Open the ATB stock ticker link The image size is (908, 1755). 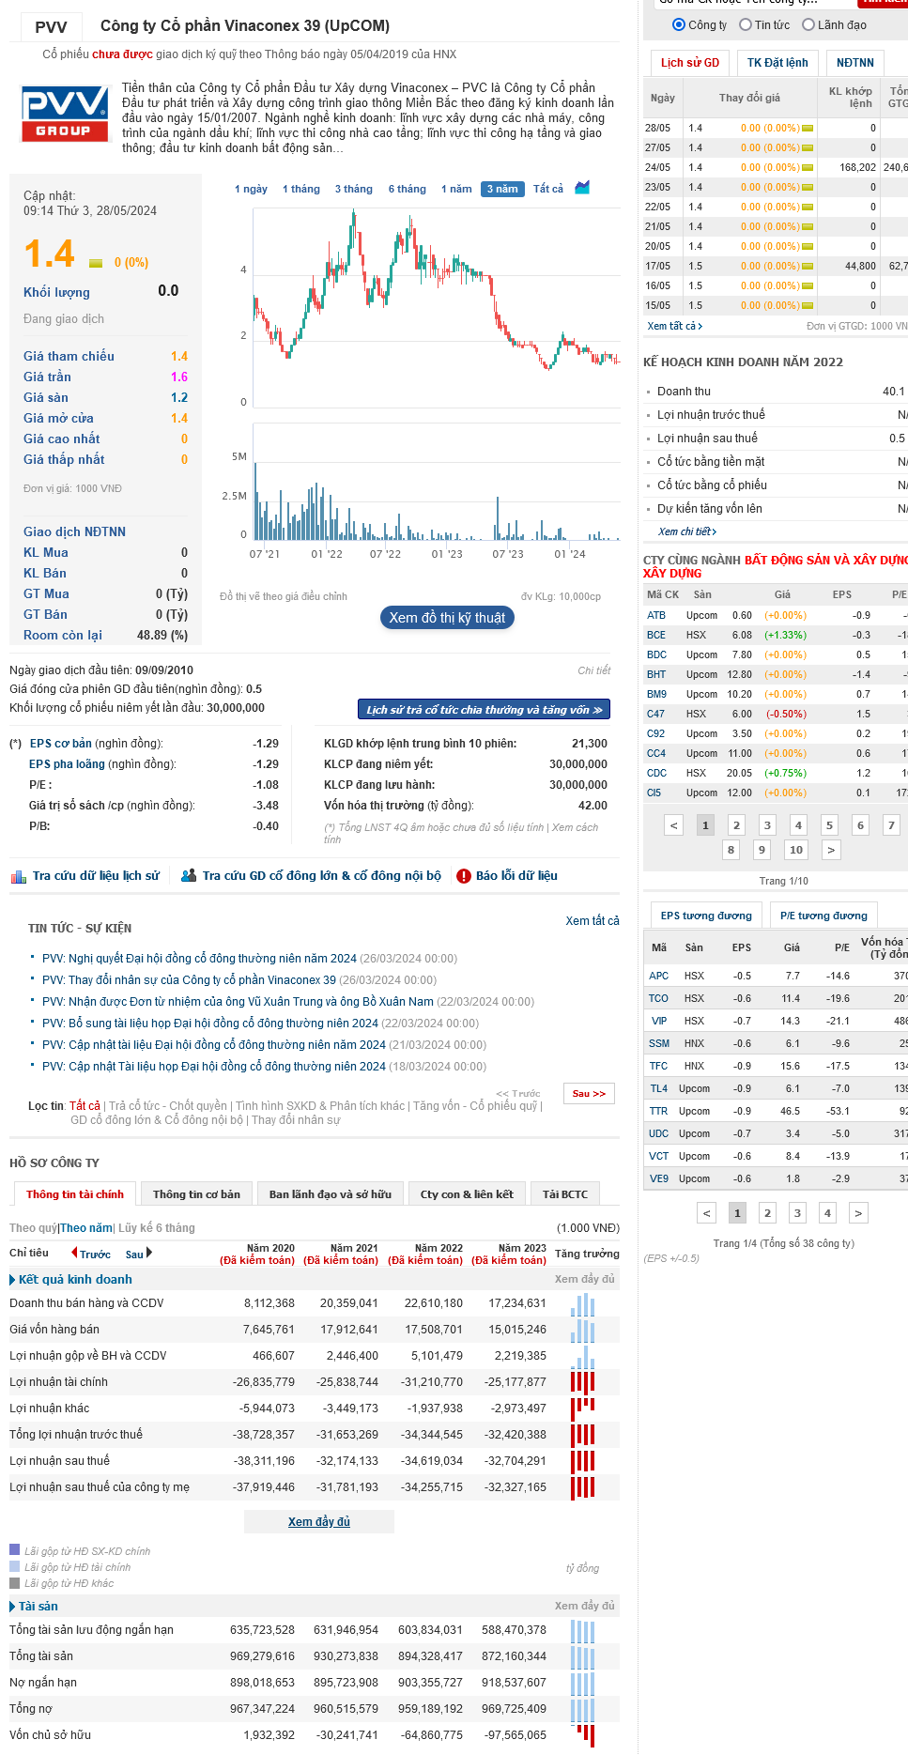point(656,616)
